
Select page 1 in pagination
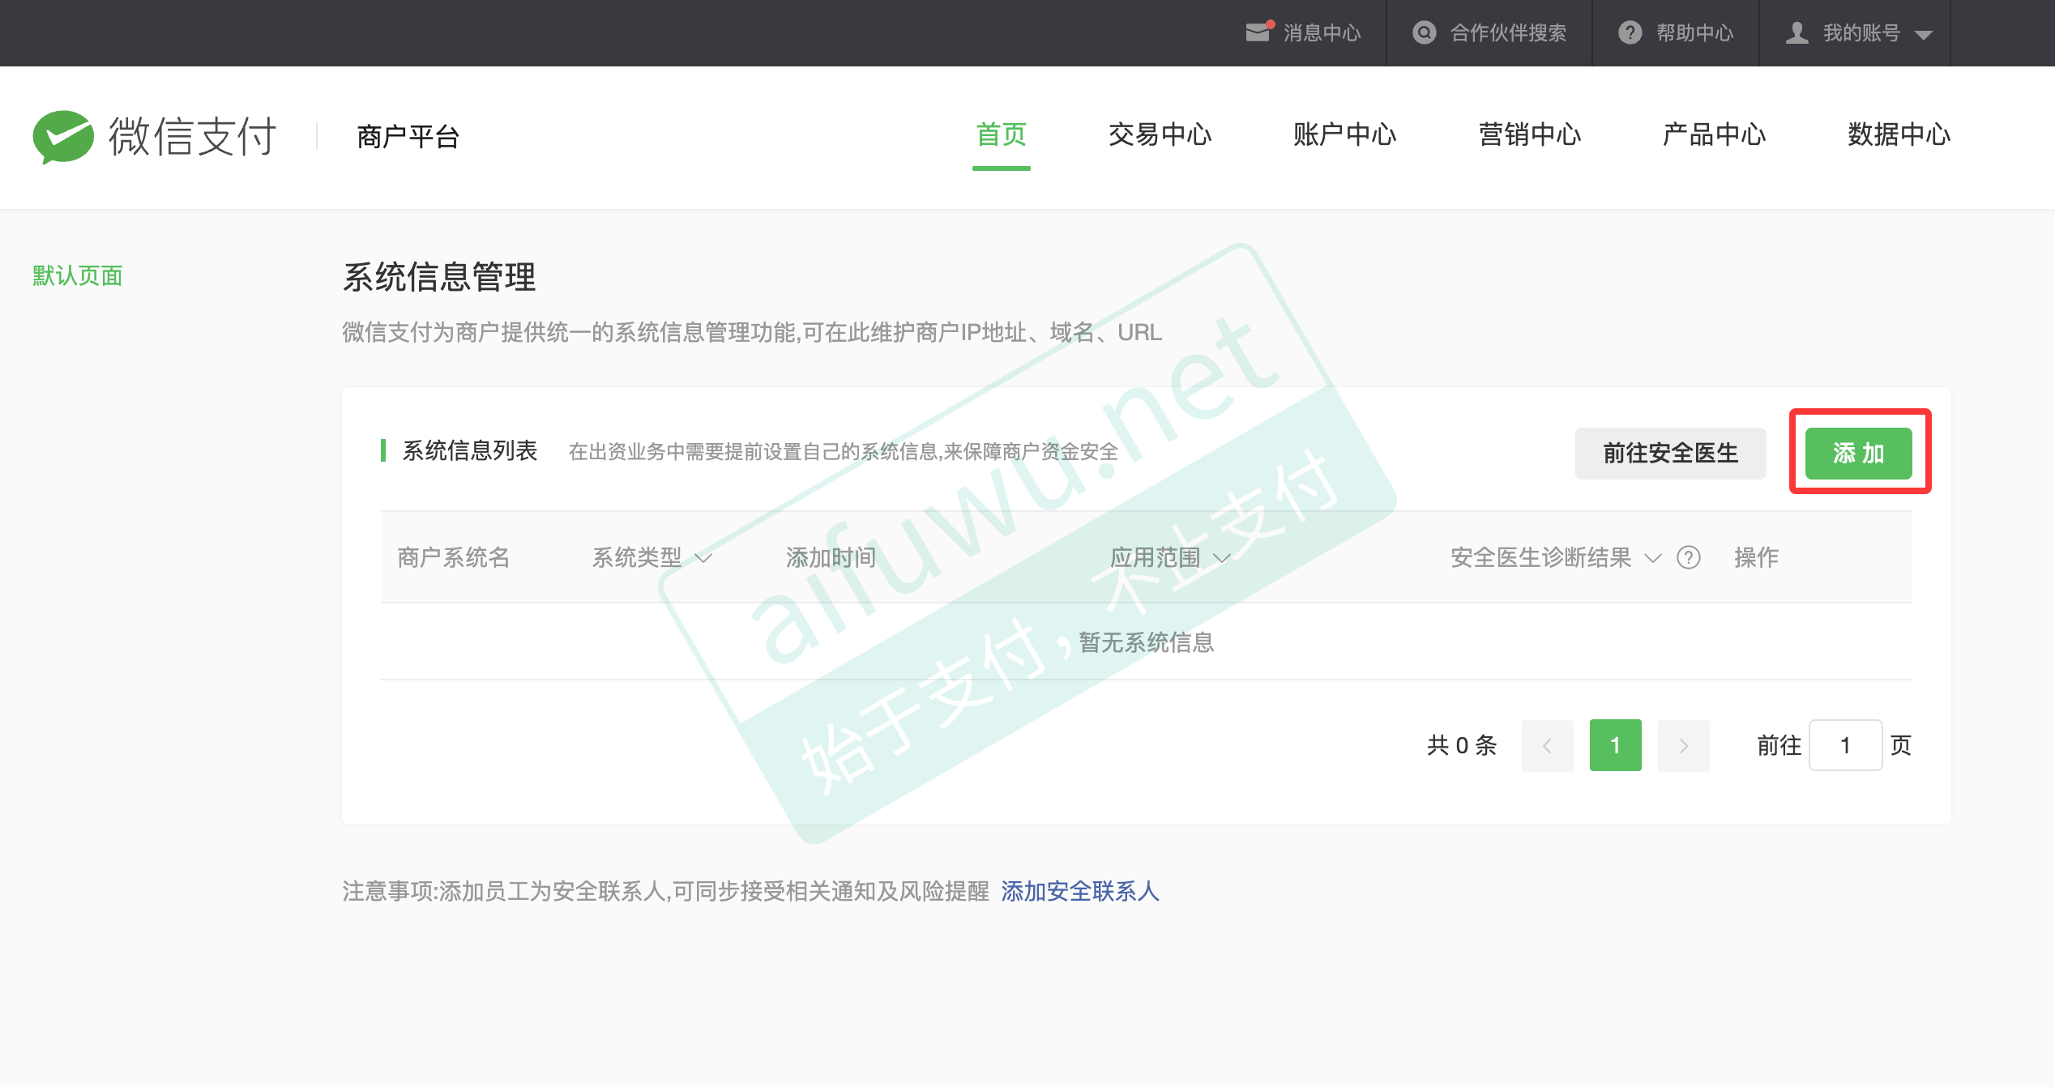pos(1615,745)
